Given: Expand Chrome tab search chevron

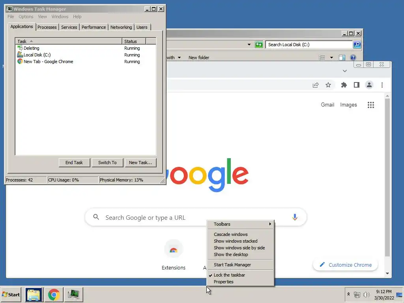Looking at the screenshot, I should click(345, 71).
